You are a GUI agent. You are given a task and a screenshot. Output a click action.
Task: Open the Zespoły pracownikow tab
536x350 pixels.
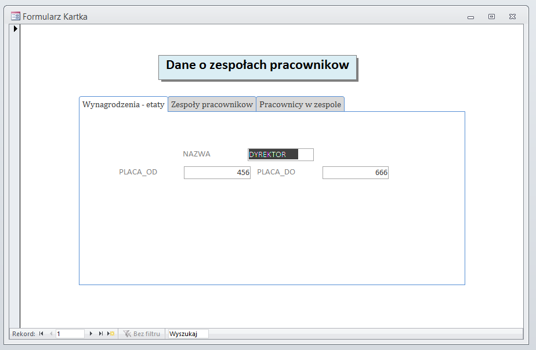point(212,104)
